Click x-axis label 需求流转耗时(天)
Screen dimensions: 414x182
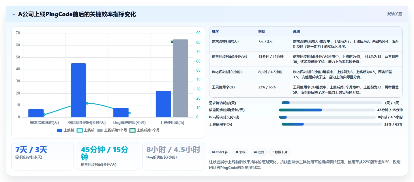pos(44,123)
